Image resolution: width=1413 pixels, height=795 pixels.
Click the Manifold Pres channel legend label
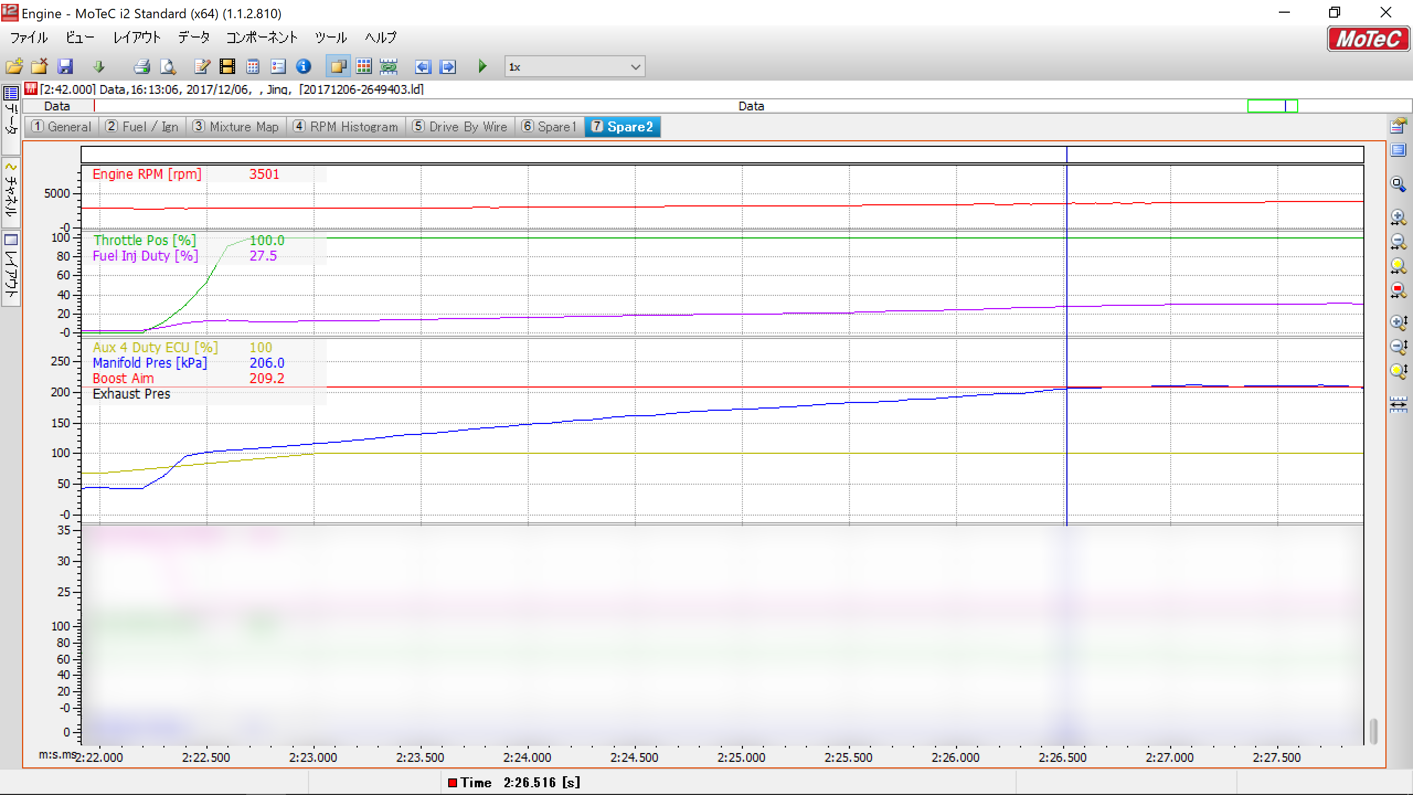(150, 363)
